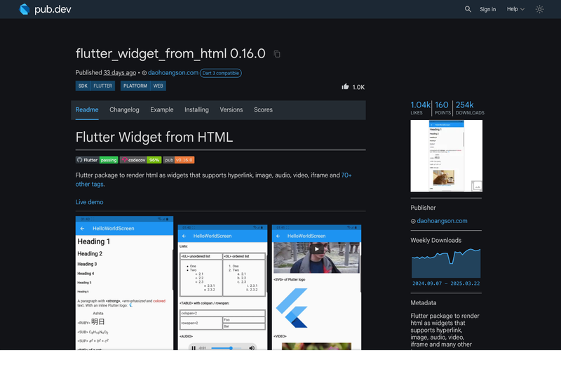Click the verified icon in sidebar Publisher section
Image resolution: width=561 pixels, height=374 pixels.
pyautogui.click(x=413, y=221)
